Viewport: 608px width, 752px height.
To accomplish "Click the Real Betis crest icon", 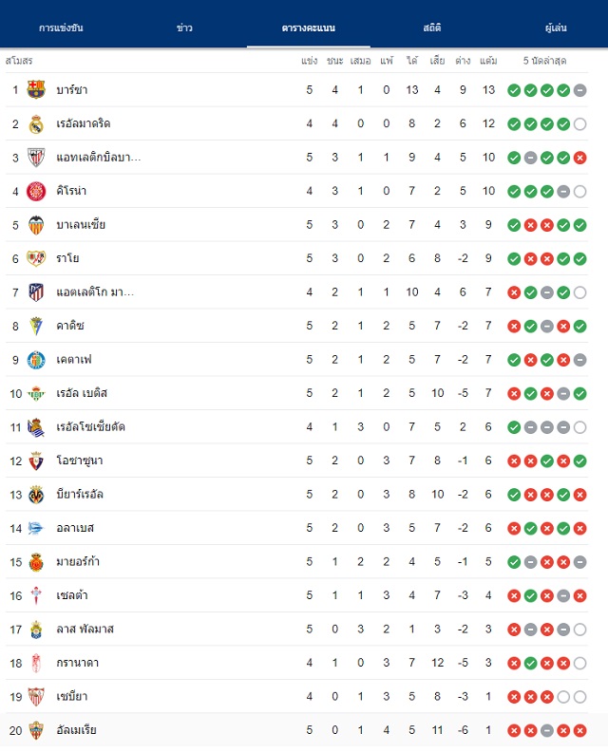I will point(36,393).
